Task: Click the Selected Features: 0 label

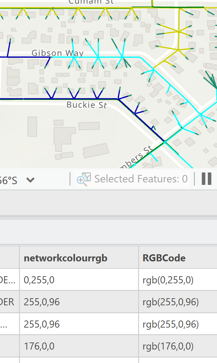Action: pyautogui.click(x=141, y=179)
